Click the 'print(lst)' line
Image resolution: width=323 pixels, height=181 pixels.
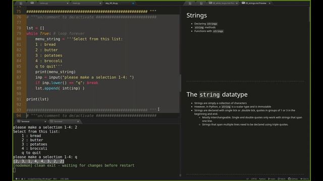click(x=37, y=100)
